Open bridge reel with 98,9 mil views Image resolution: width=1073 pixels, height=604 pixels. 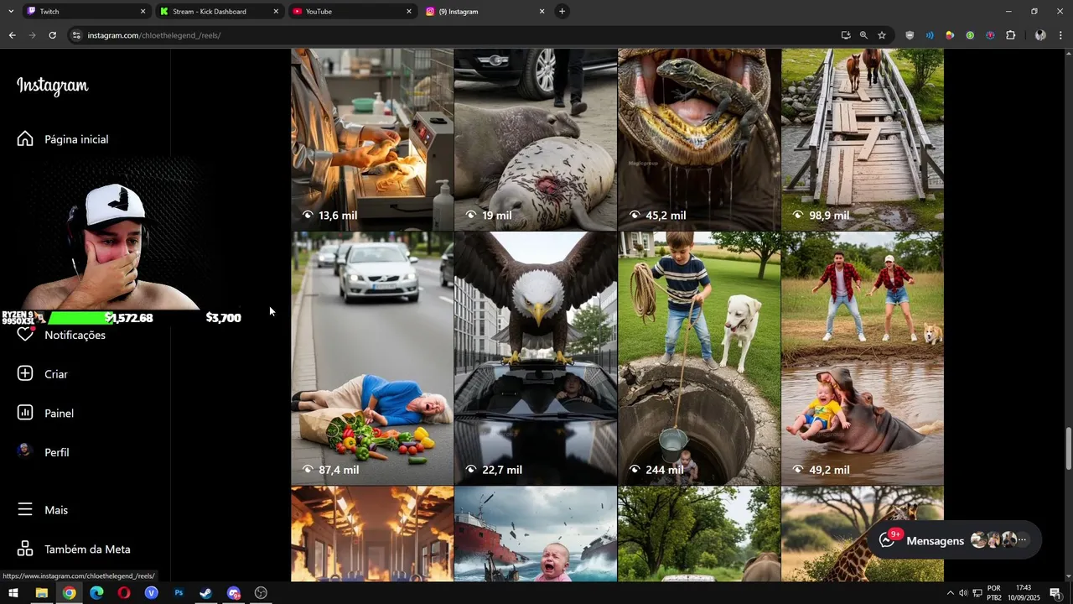[x=863, y=139]
